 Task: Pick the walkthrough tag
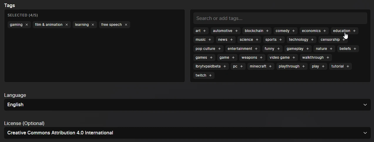[x=313, y=58]
